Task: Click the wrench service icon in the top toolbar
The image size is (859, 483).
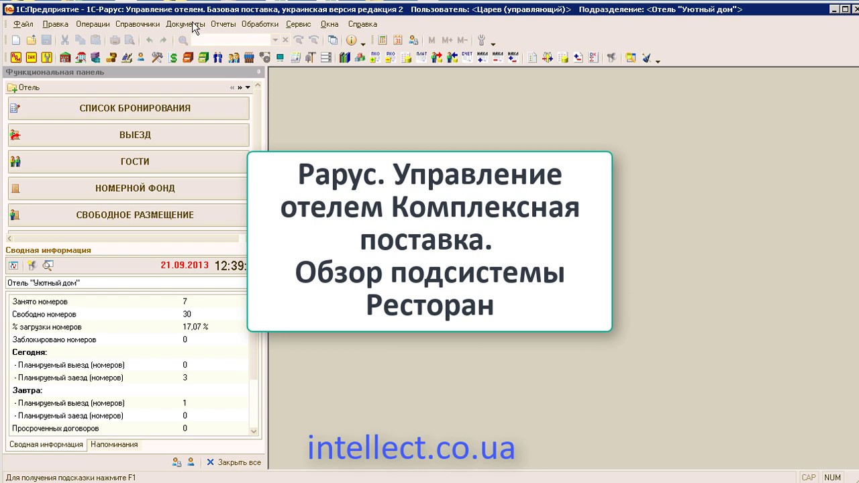Action: click(x=481, y=40)
